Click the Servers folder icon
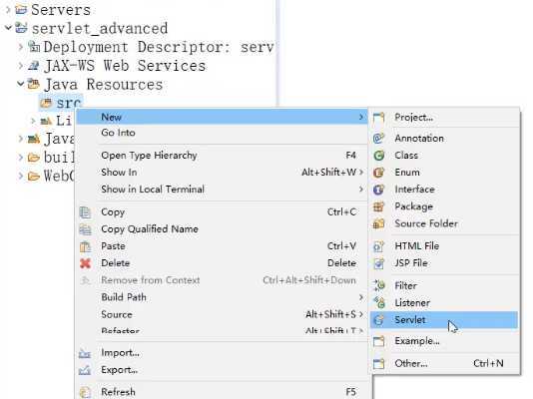This screenshot has width=533, height=399. tap(21, 10)
